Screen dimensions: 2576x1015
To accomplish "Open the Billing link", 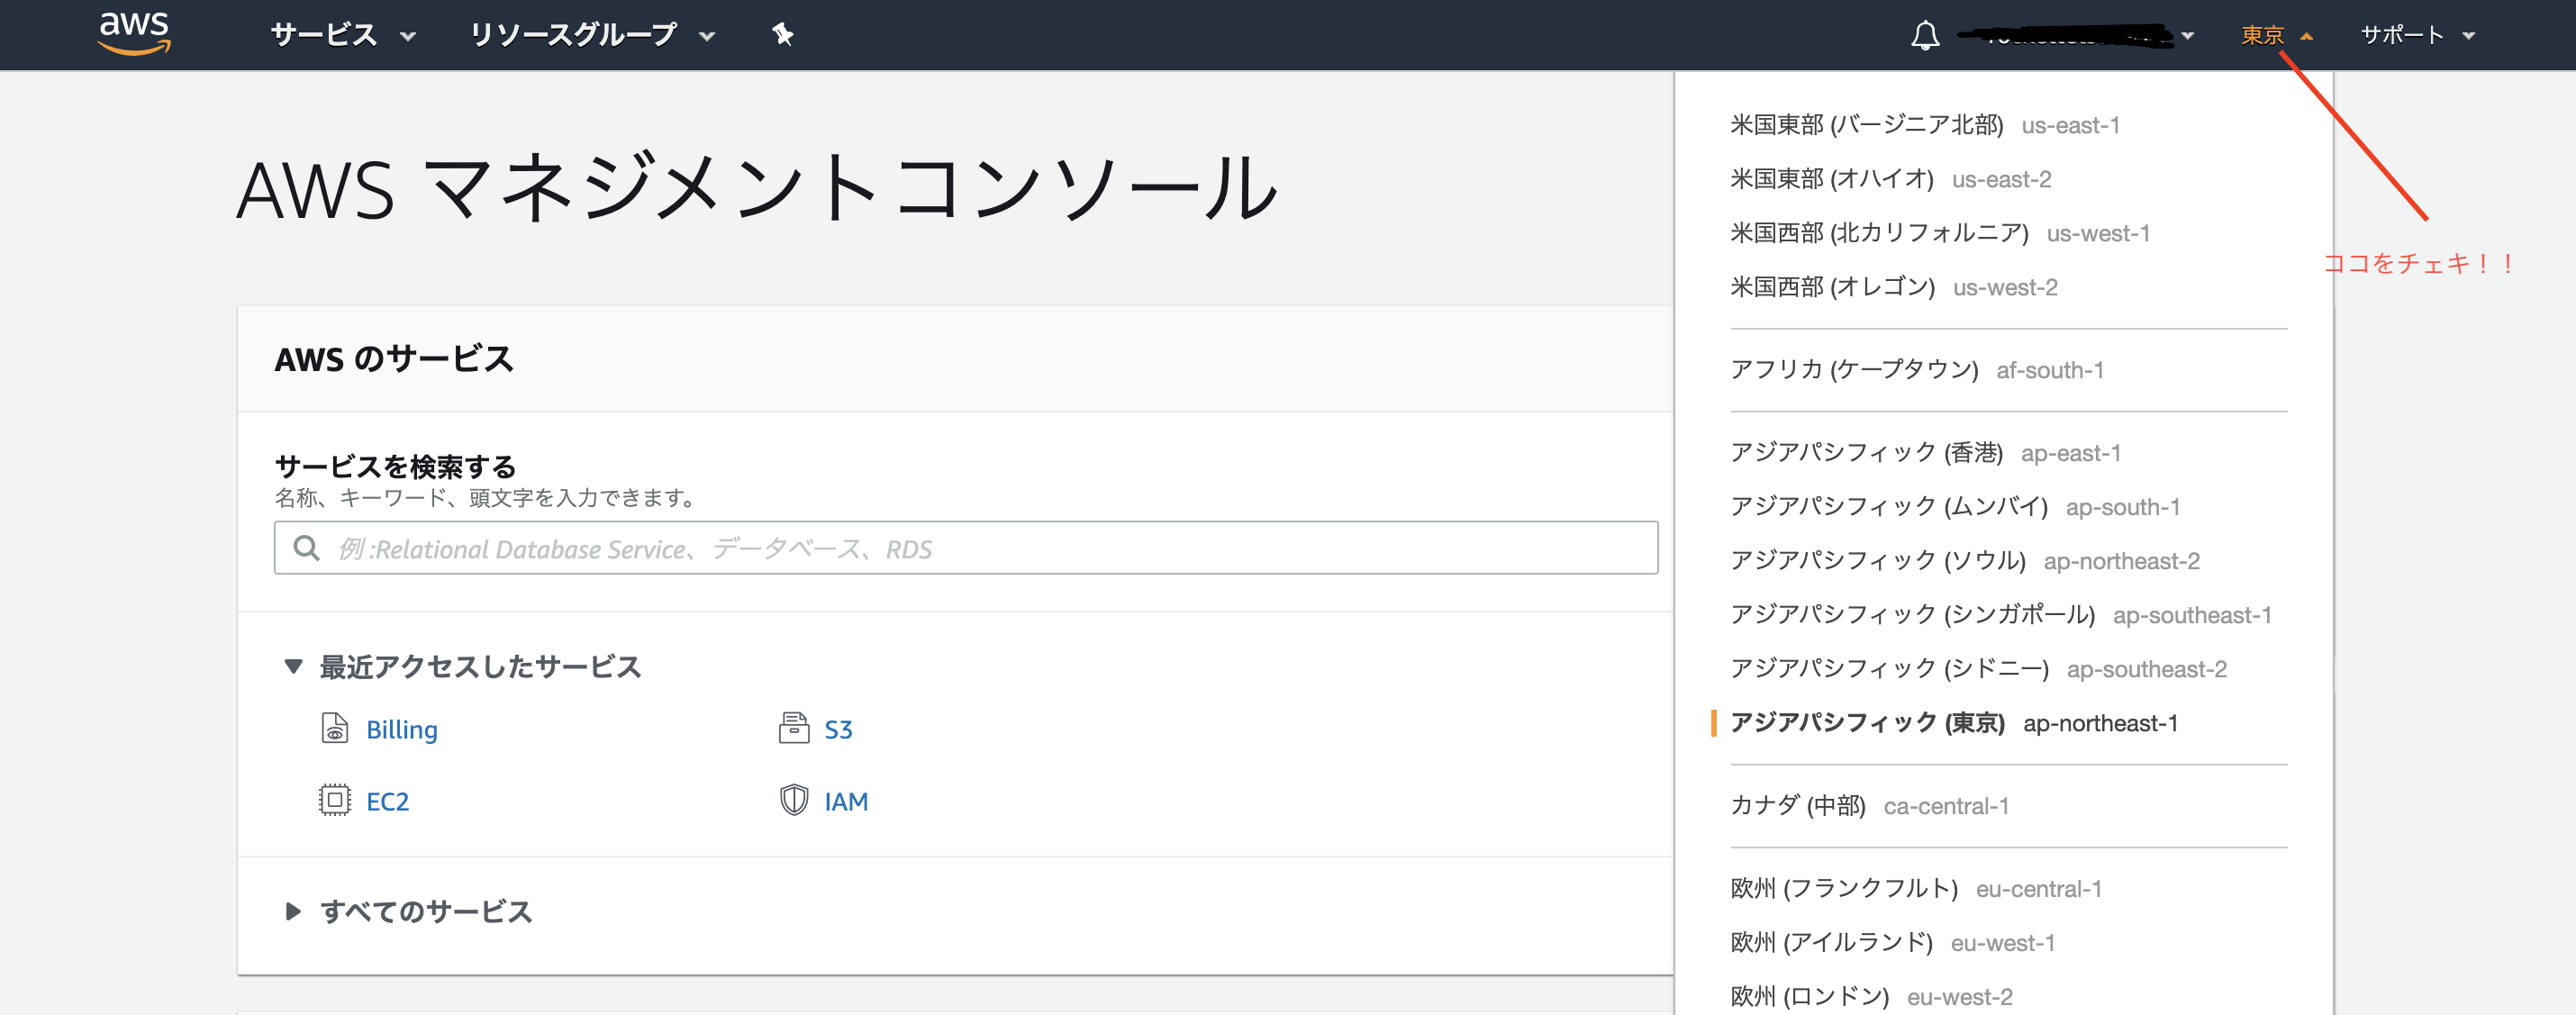I will pos(402,729).
